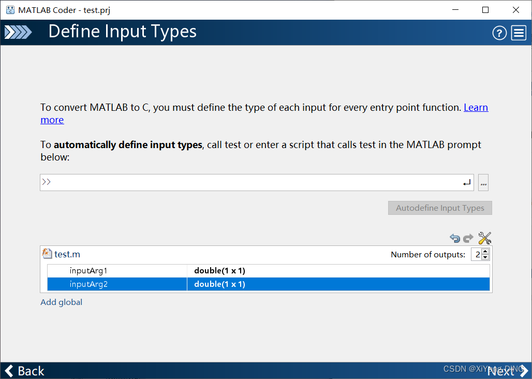Click the ellipsis browse button beside the prompt

click(483, 182)
